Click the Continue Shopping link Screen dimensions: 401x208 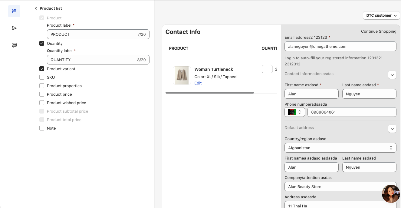click(378, 31)
